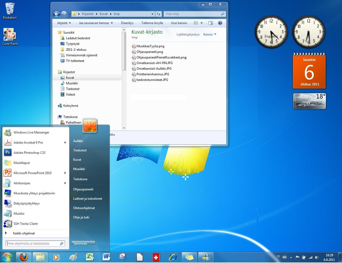Click the volume icon in system tray
342x263 pixels.
click(317, 257)
